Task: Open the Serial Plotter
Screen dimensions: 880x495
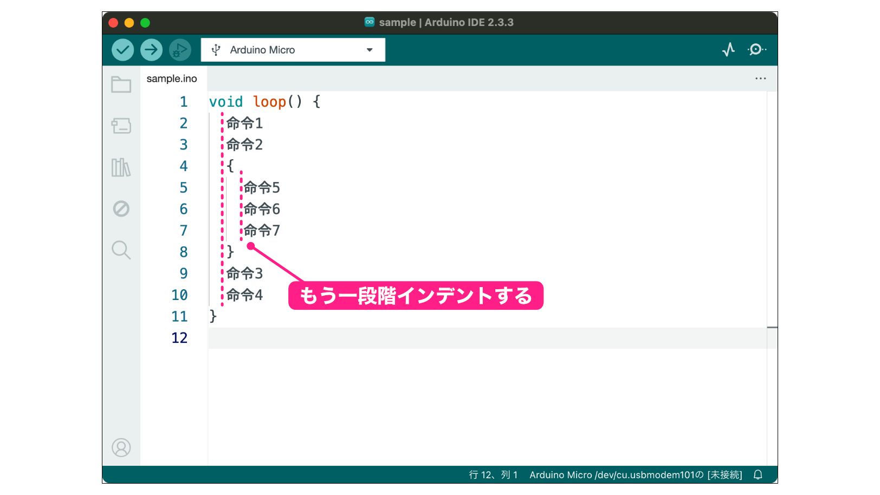Action: [729, 50]
